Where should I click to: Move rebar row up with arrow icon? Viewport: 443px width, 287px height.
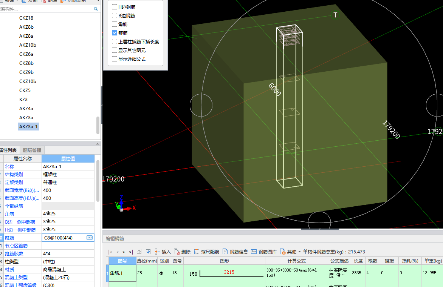(x=139, y=252)
